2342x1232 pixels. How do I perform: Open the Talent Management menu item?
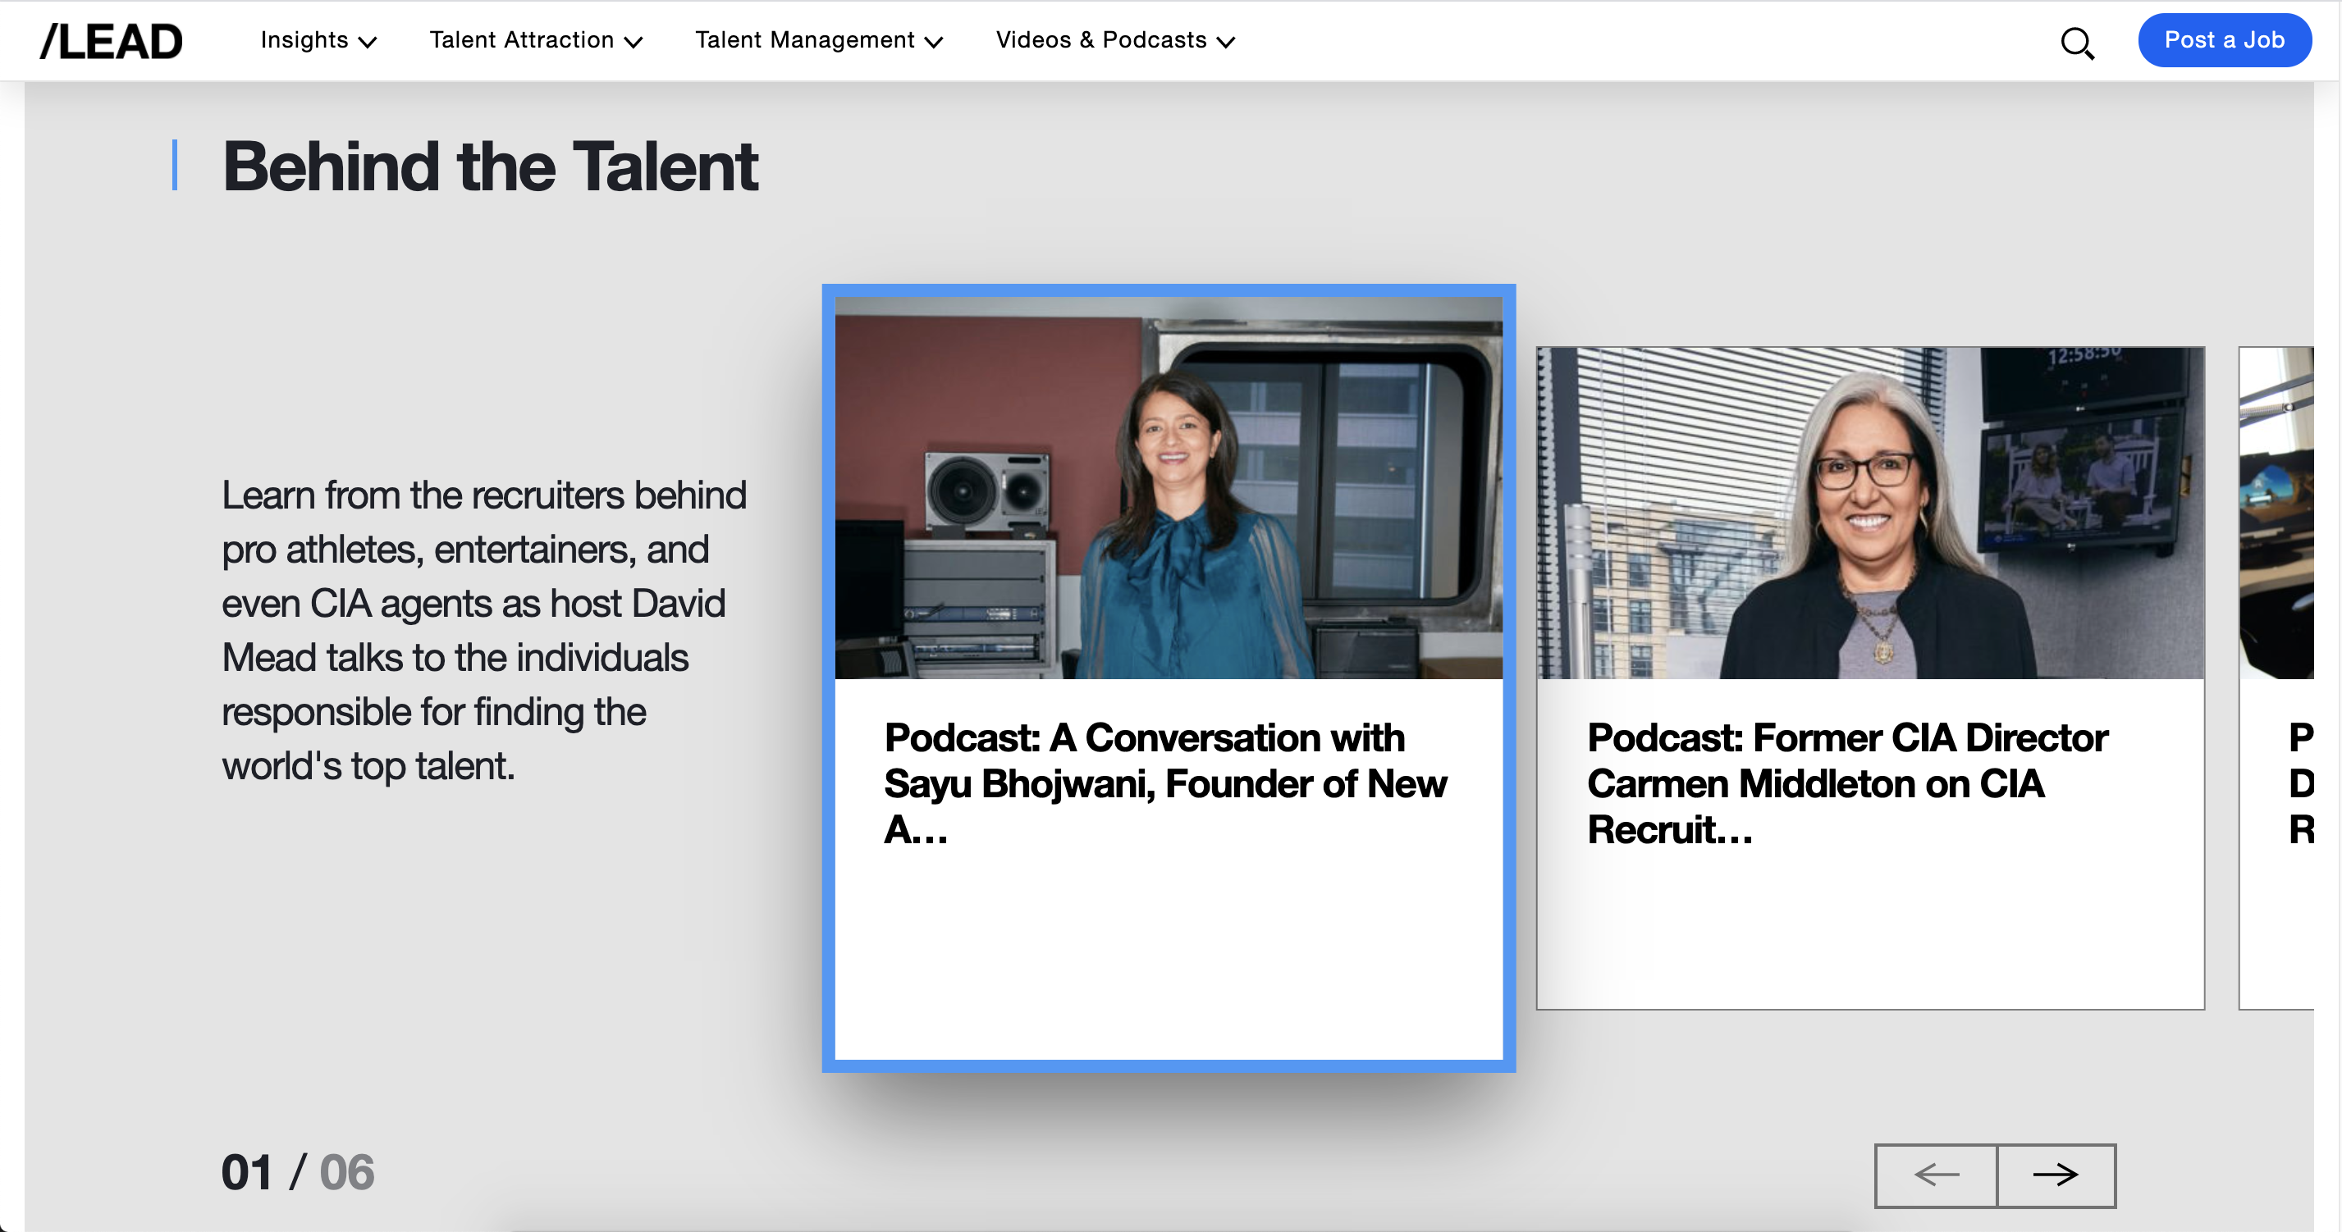[803, 40]
